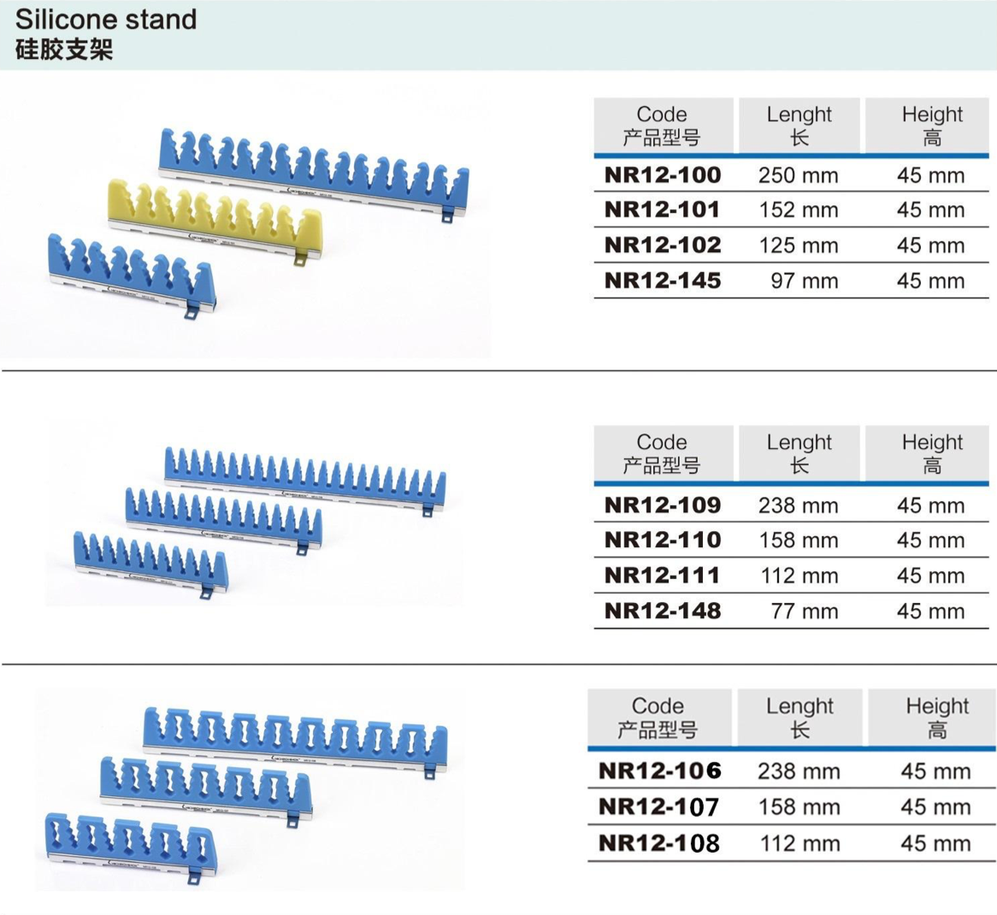Click the 250 mm length value
997x915 pixels.
coord(798,176)
